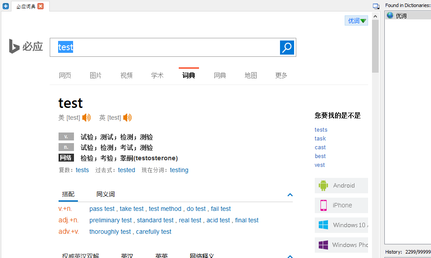Open the test method collocation
The height and width of the screenshot is (258, 431).
tap(165, 209)
